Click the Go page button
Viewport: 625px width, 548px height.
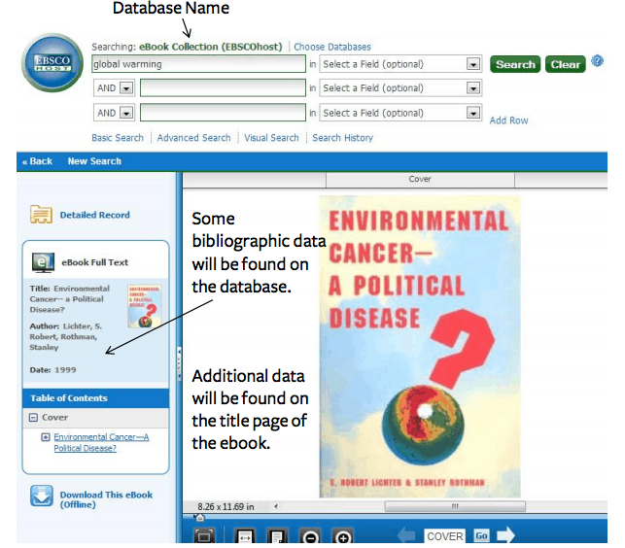coord(481,535)
